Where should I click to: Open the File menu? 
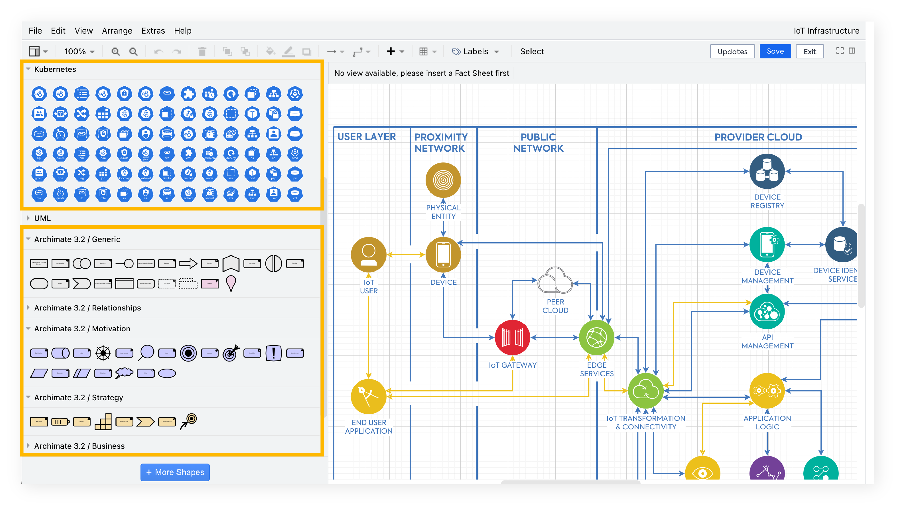click(35, 30)
